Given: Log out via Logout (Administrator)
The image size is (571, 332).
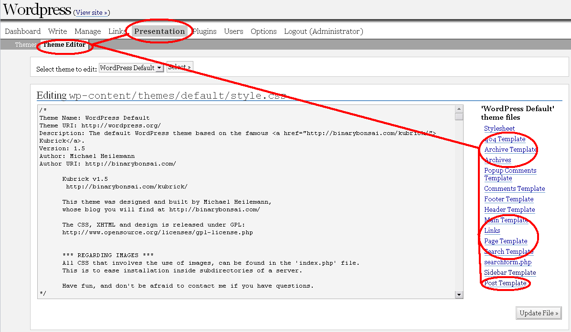Looking at the screenshot, I should 323,31.
